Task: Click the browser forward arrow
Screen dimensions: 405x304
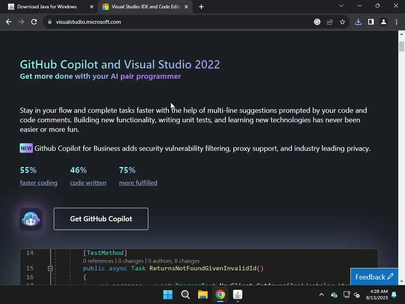Action: coord(21,22)
